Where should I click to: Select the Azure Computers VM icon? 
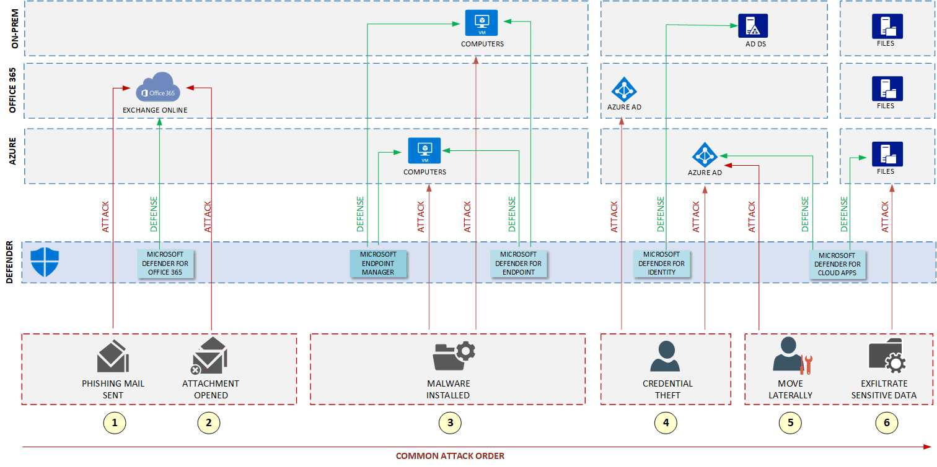pyautogui.click(x=425, y=151)
